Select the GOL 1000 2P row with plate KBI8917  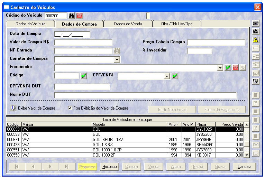tap(125, 155)
